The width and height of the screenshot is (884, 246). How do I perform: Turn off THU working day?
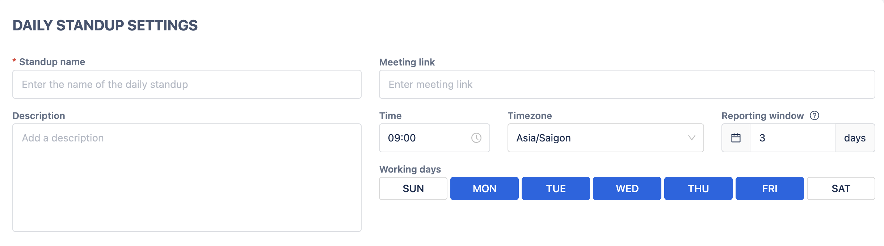click(x=698, y=188)
